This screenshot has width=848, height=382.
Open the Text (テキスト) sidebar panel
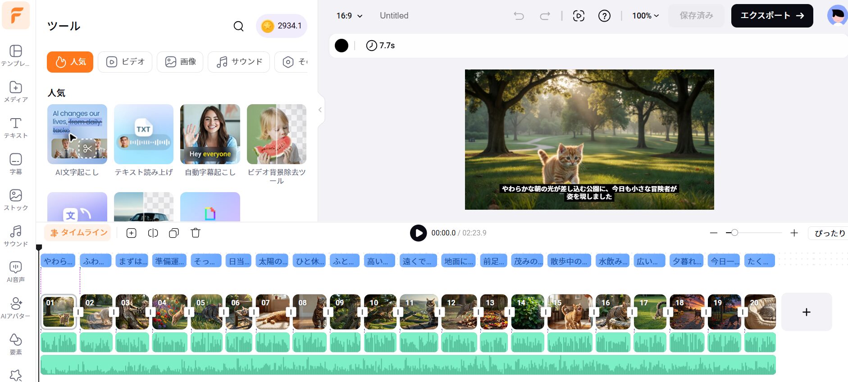coord(16,128)
